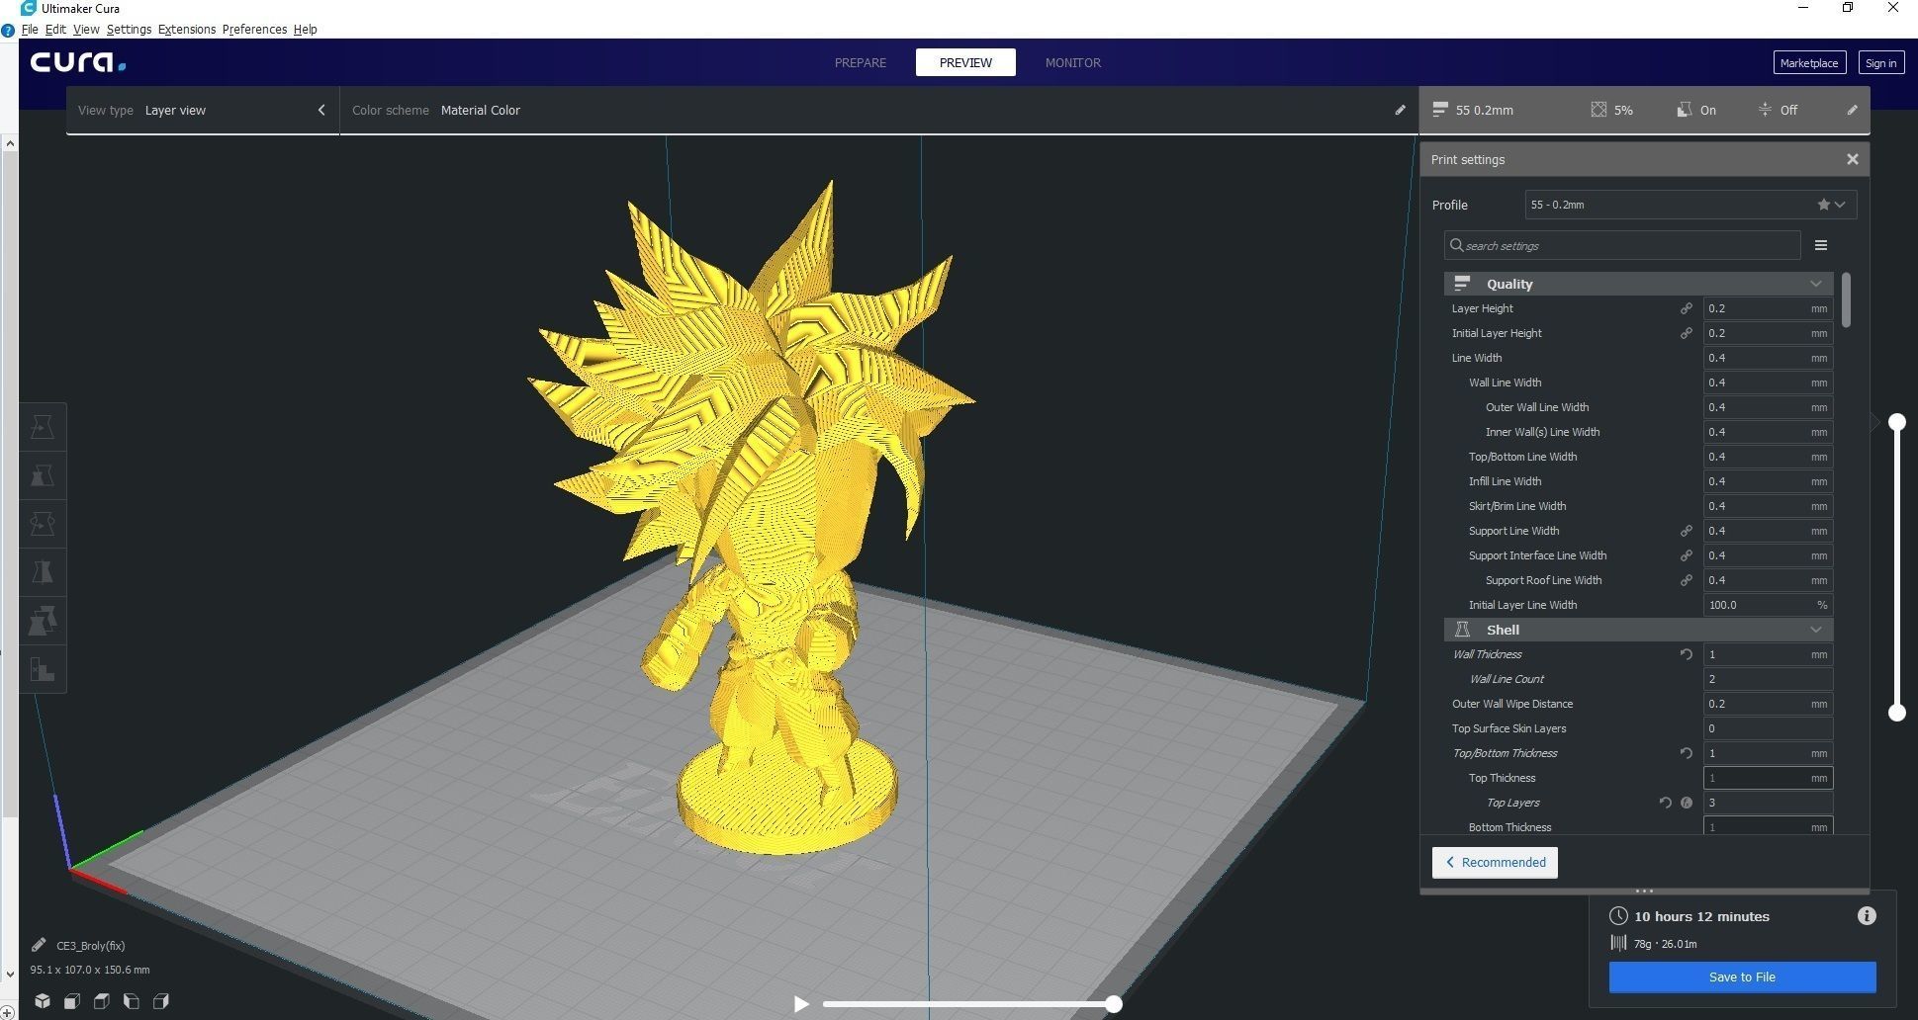Reset Top Layers value with revert arrow
This screenshot has width=1918, height=1020.
(1665, 803)
